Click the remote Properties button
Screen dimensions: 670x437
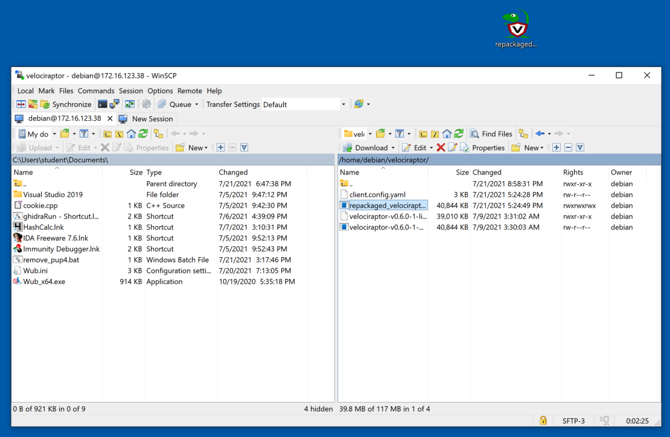point(482,148)
